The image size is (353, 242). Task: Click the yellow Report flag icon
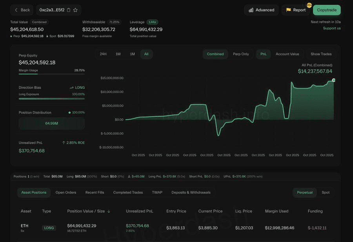point(289,10)
